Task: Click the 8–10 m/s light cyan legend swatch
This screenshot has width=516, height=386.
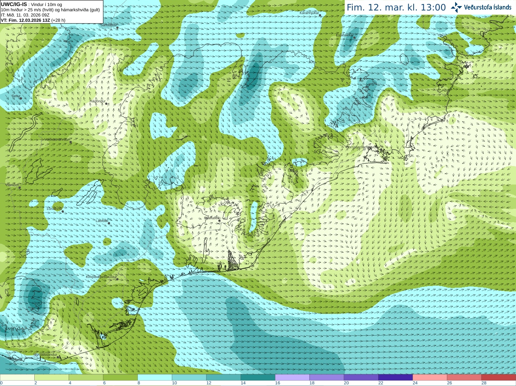Action: (x=155, y=378)
